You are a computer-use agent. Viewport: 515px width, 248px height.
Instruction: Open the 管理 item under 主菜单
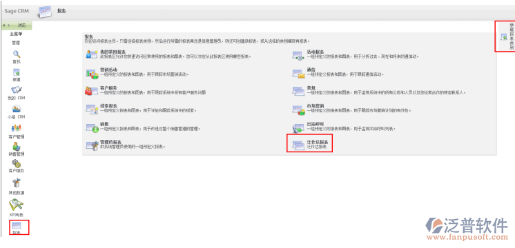click(x=16, y=43)
